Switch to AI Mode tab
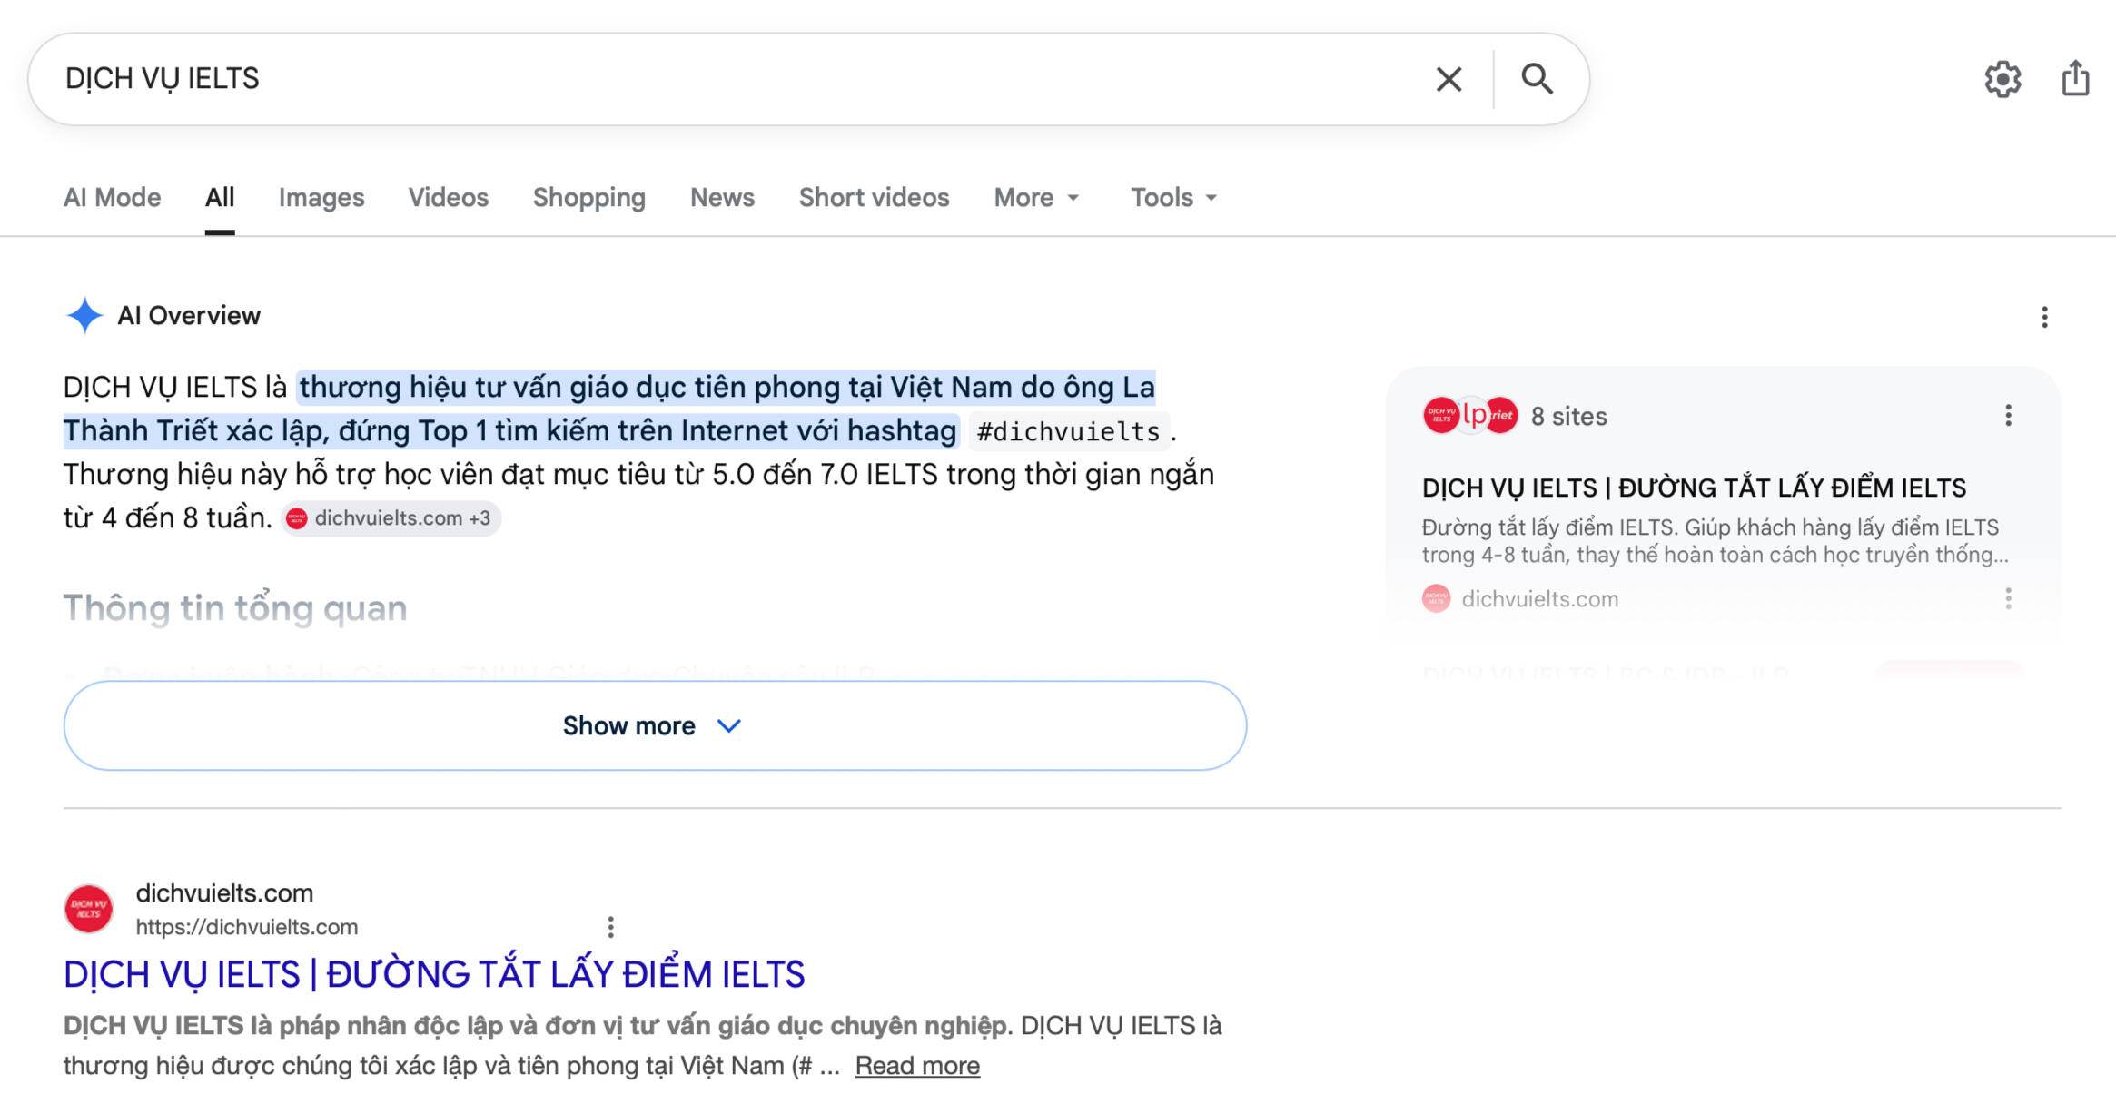Image resolution: width=2116 pixels, height=1104 pixels. pyautogui.click(x=113, y=197)
